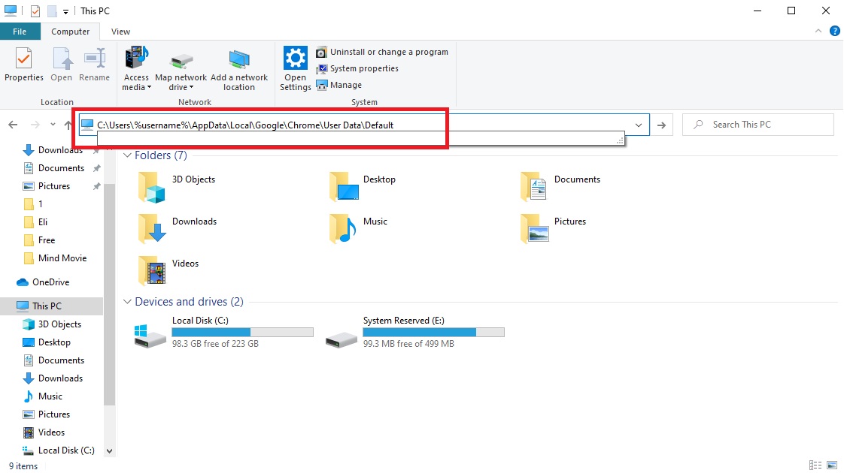Open Add a network location
Image resolution: width=844 pixels, height=473 pixels.
239,68
